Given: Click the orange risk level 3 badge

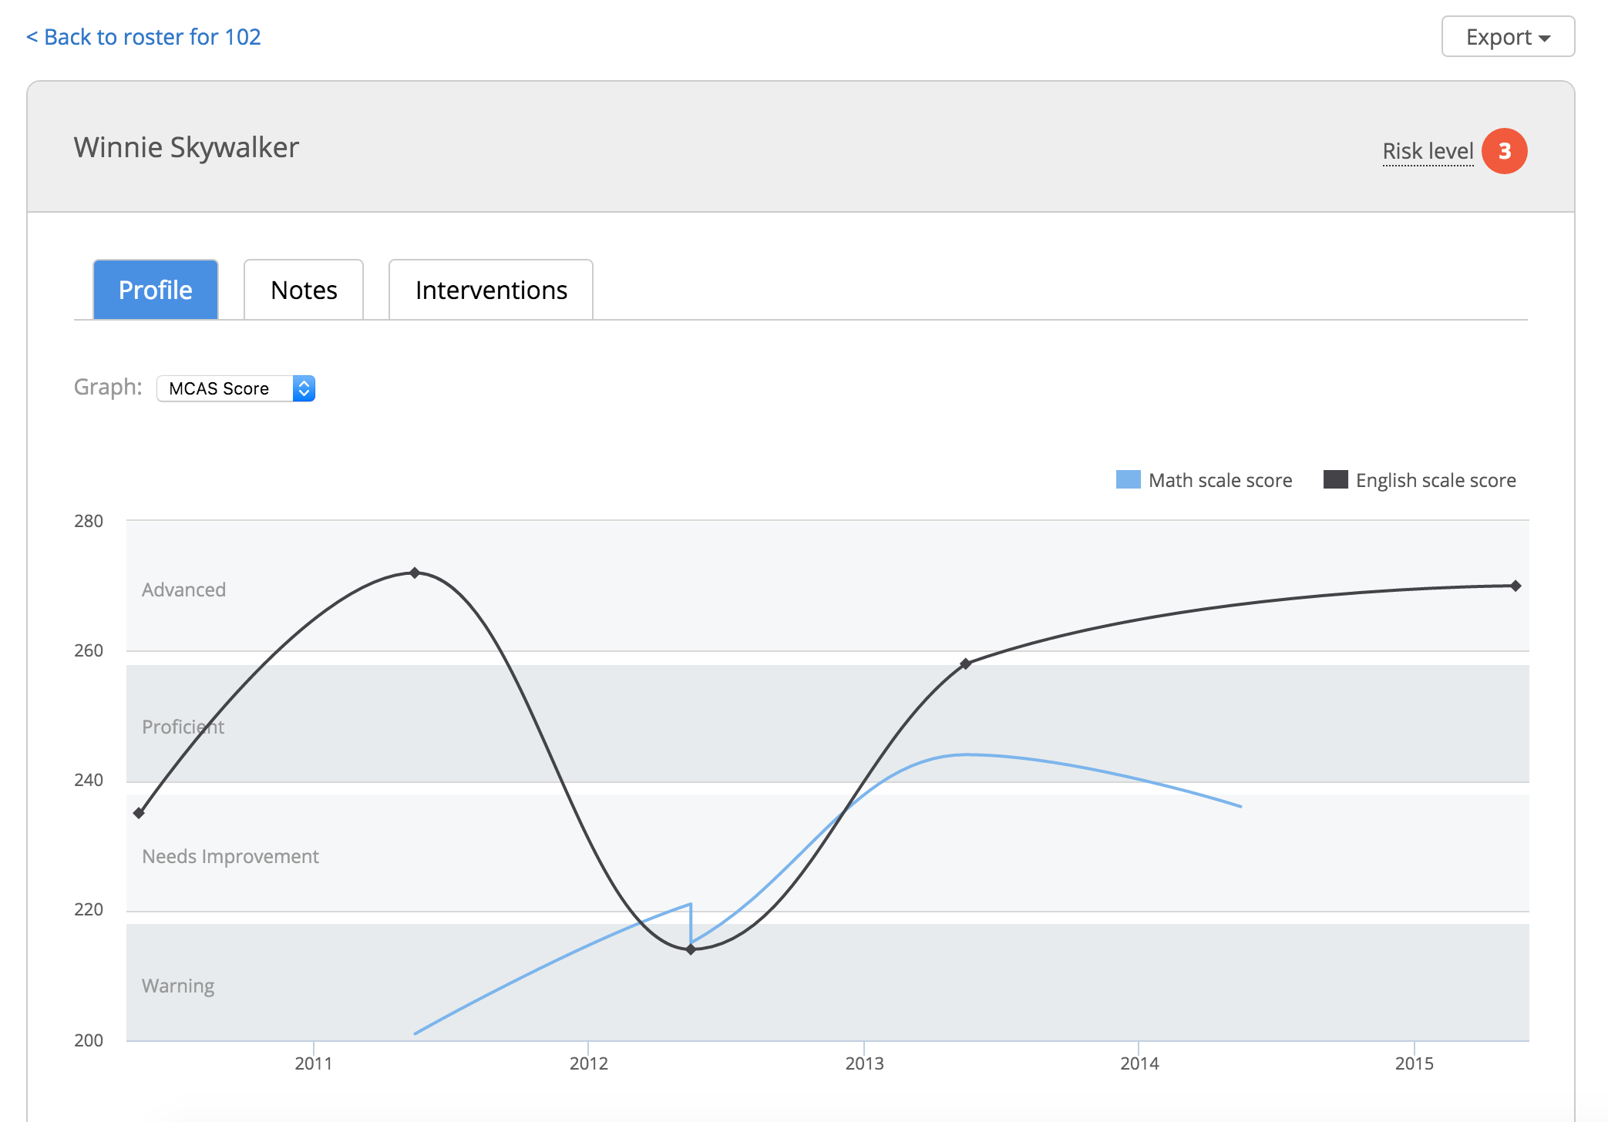Looking at the screenshot, I should pyautogui.click(x=1504, y=151).
